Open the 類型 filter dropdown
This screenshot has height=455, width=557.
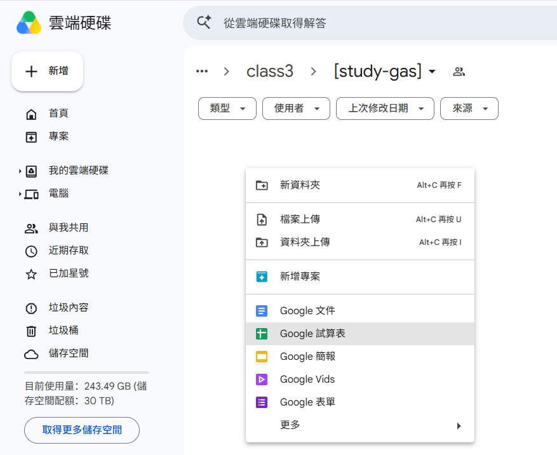point(227,109)
